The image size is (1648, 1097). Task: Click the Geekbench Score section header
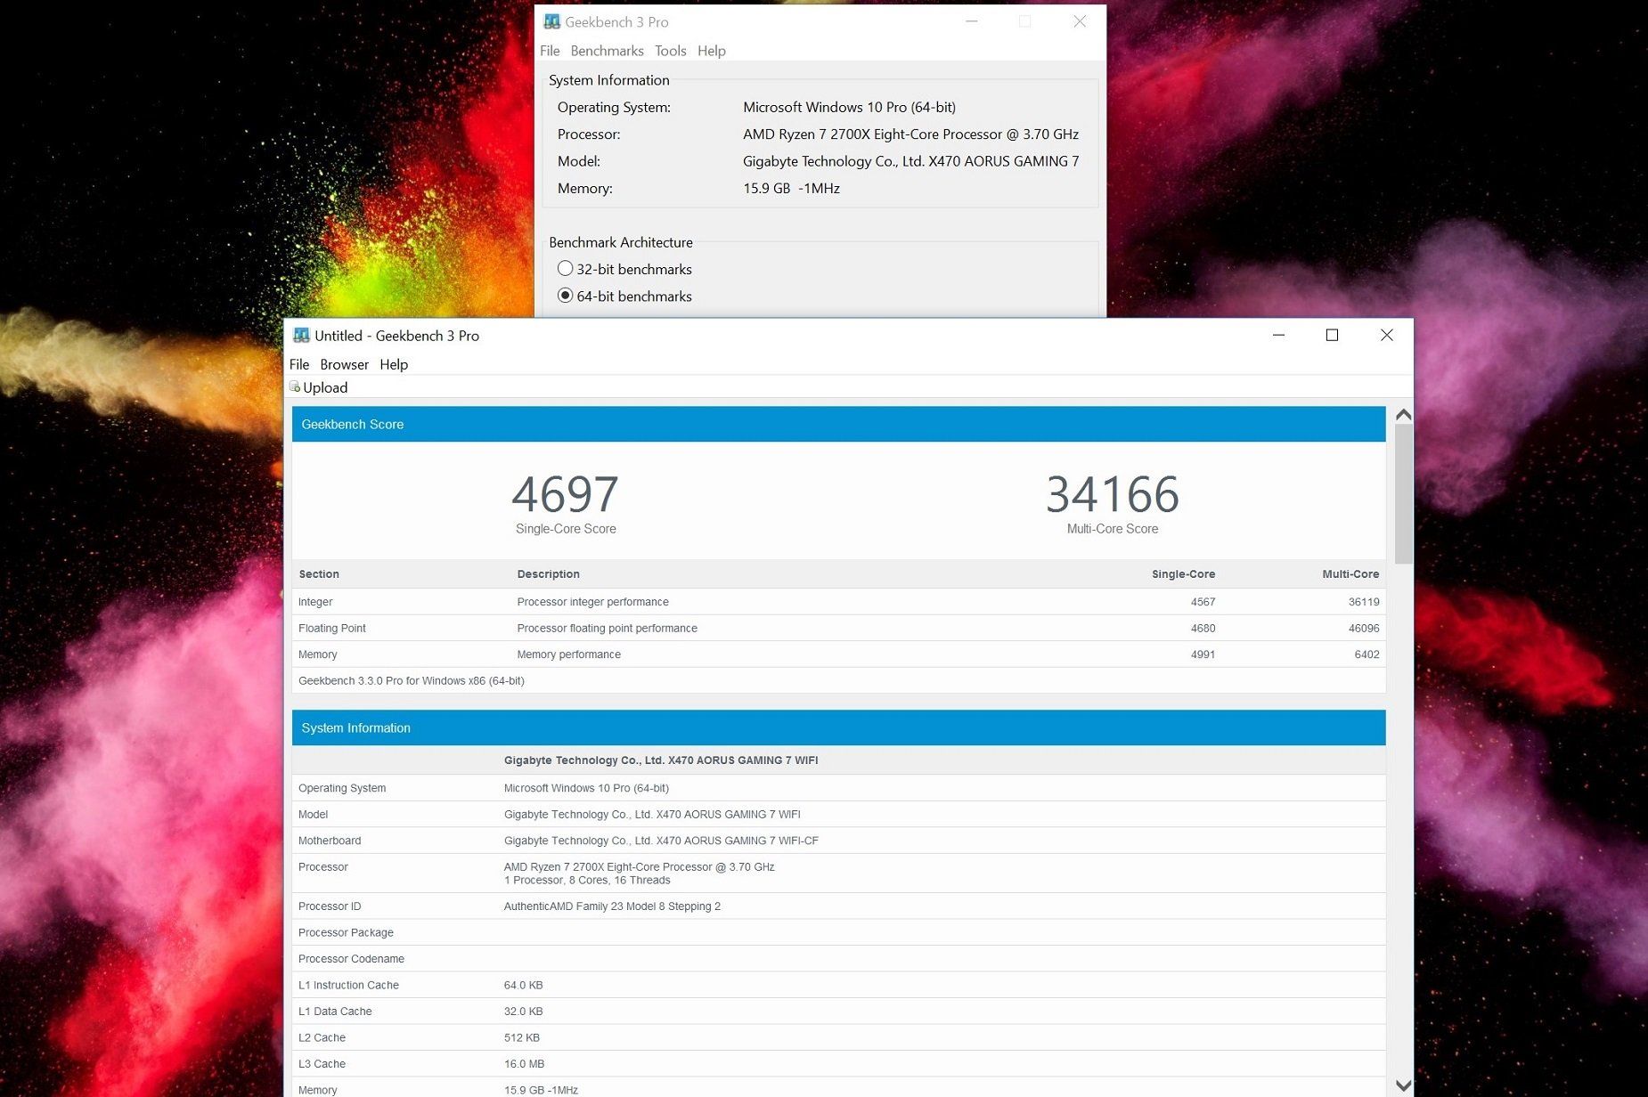(x=838, y=424)
